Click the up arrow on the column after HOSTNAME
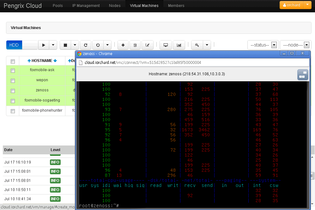This screenshot has height=210, width=315. [70, 61]
